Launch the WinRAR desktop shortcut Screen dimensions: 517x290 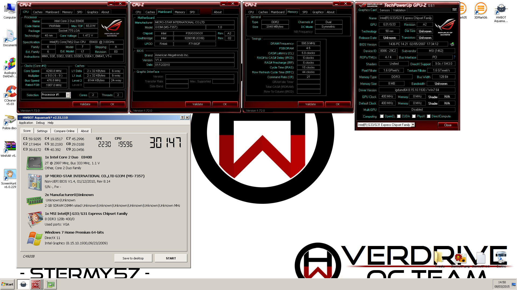coord(9,149)
